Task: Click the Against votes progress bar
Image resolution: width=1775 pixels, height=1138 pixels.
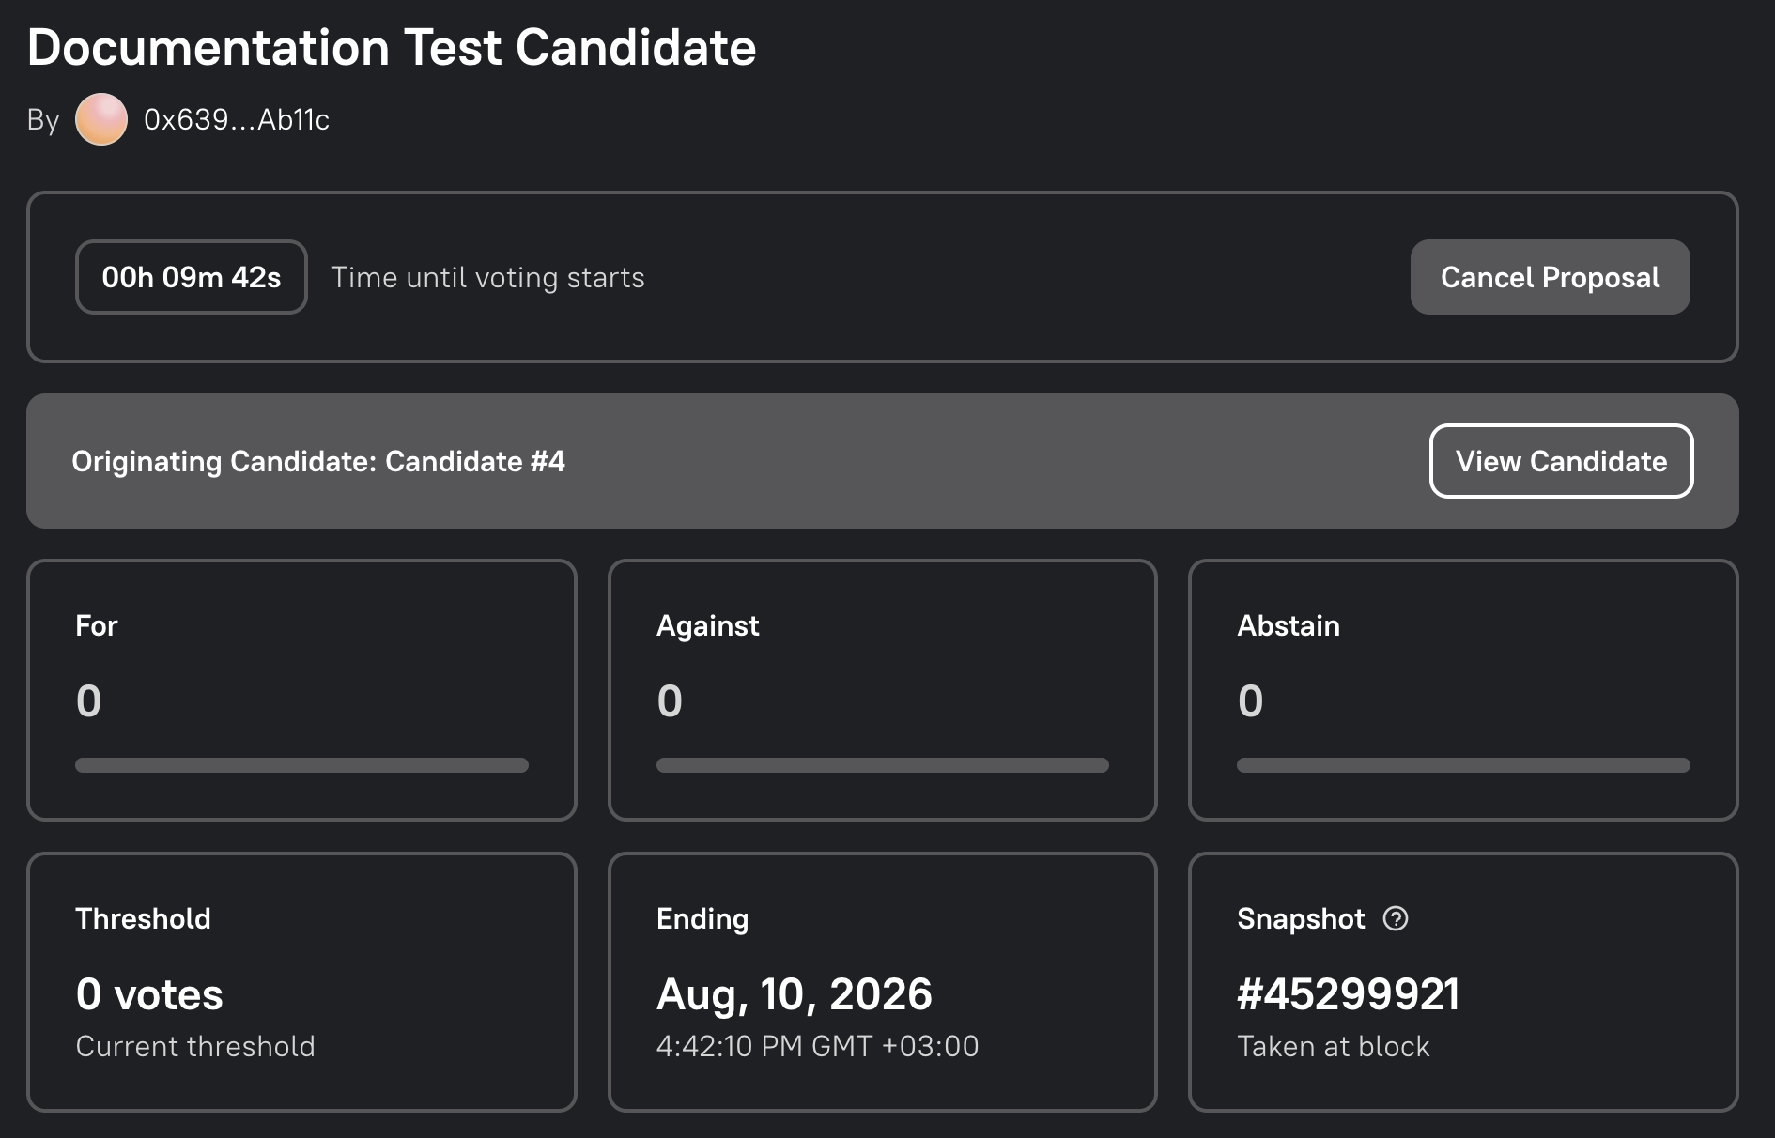Action: tap(883, 765)
